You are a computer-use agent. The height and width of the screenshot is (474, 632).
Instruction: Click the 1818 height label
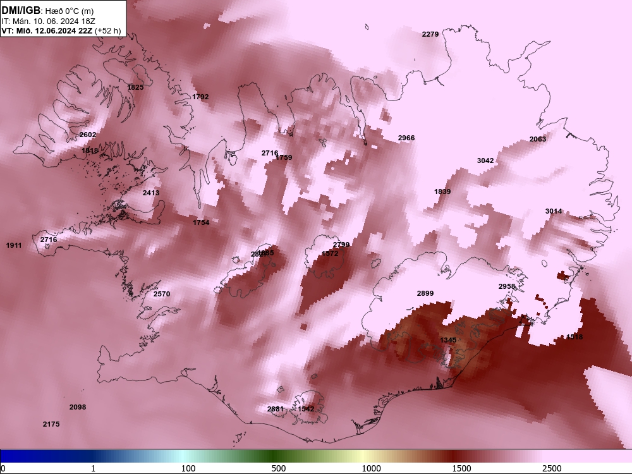click(90, 151)
